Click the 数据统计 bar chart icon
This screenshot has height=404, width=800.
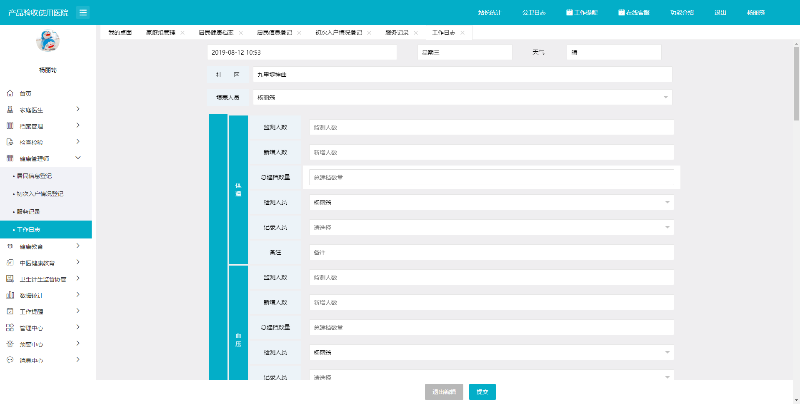(10, 295)
